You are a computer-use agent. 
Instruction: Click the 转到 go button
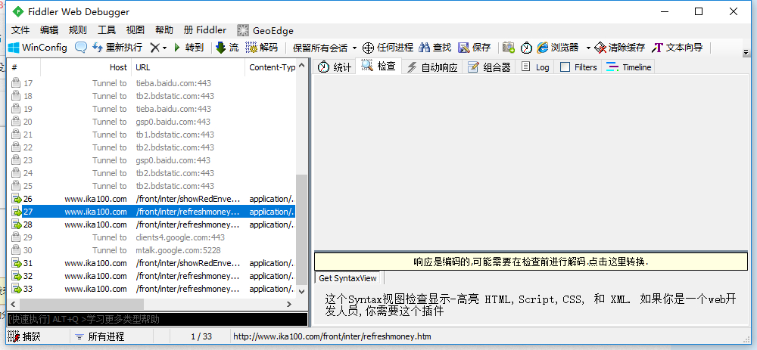(188, 47)
